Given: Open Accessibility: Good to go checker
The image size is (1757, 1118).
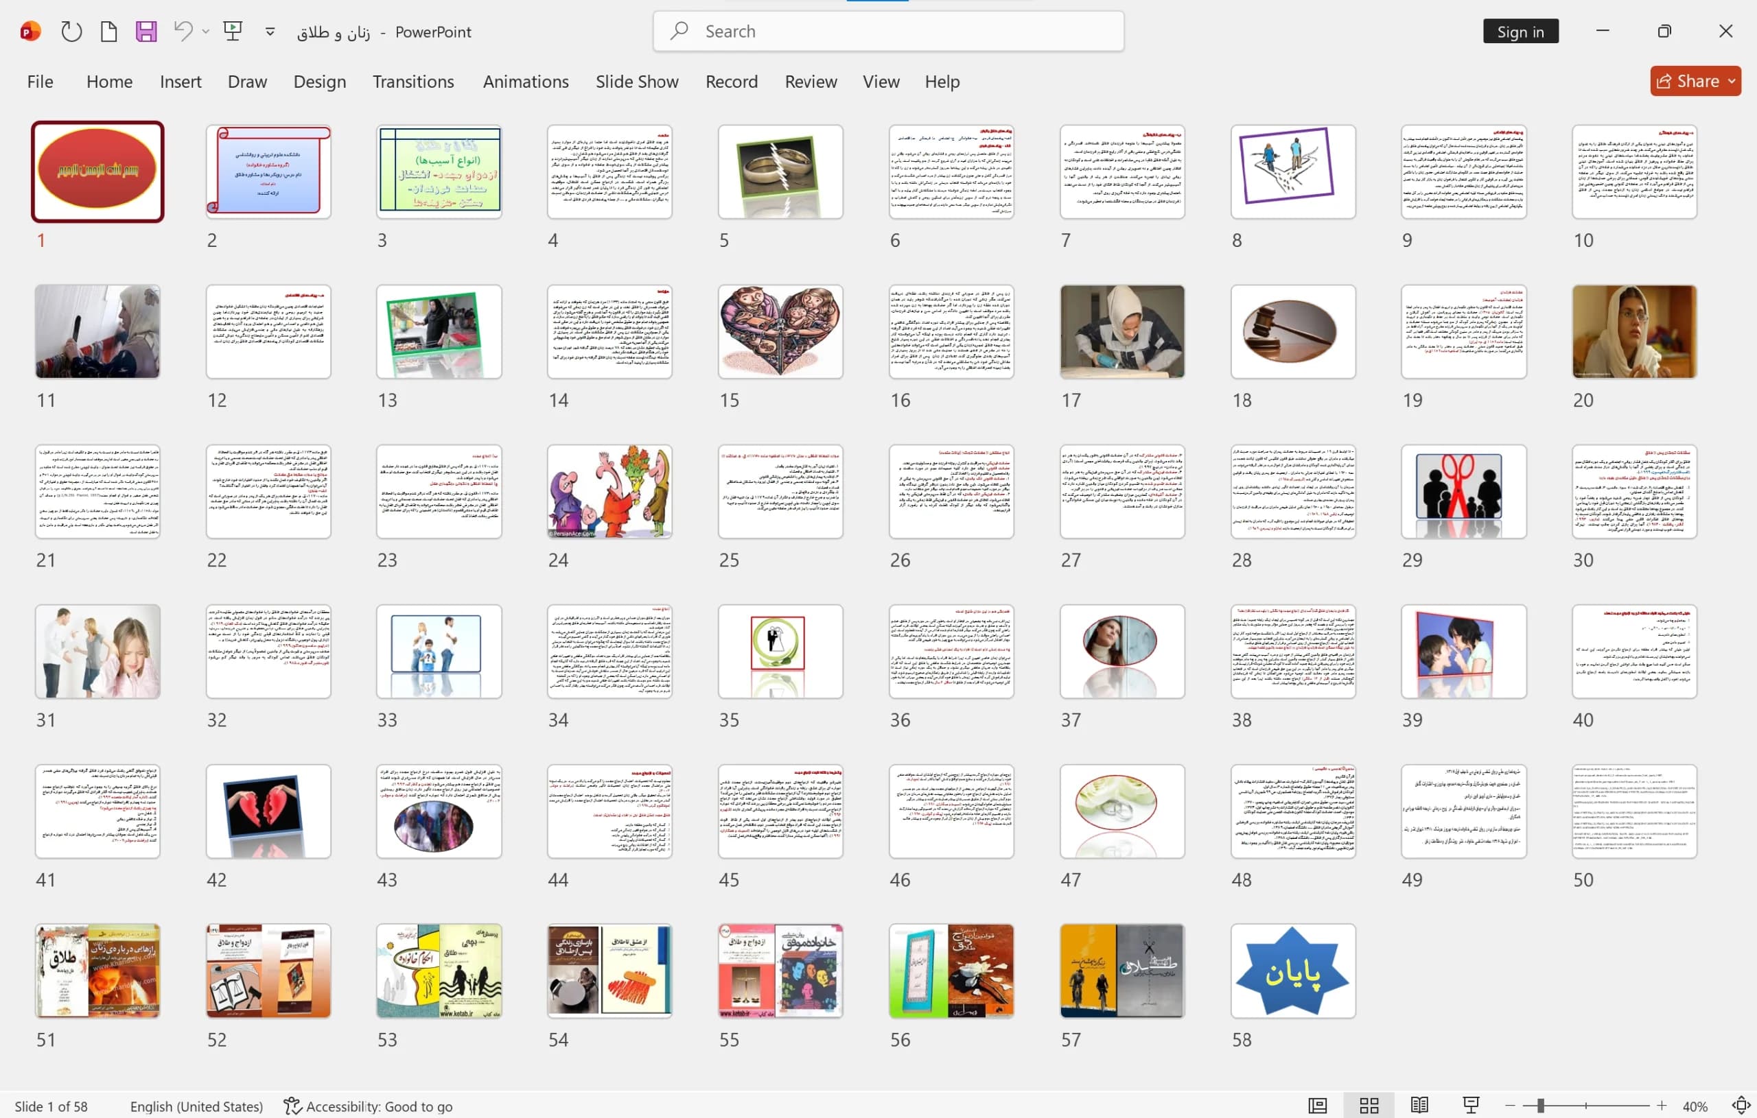Looking at the screenshot, I should [369, 1106].
